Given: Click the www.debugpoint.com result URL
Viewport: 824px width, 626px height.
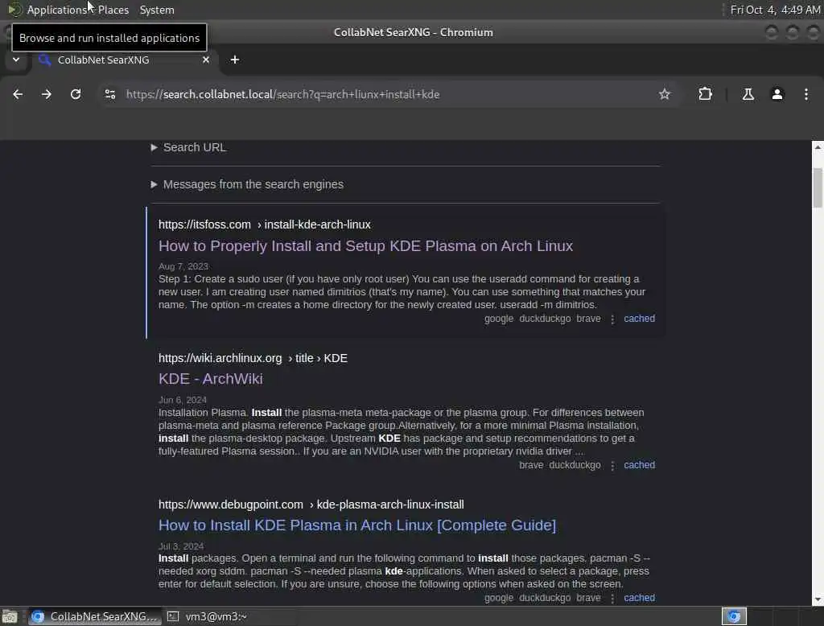Looking at the screenshot, I should click(x=311, y=505).
